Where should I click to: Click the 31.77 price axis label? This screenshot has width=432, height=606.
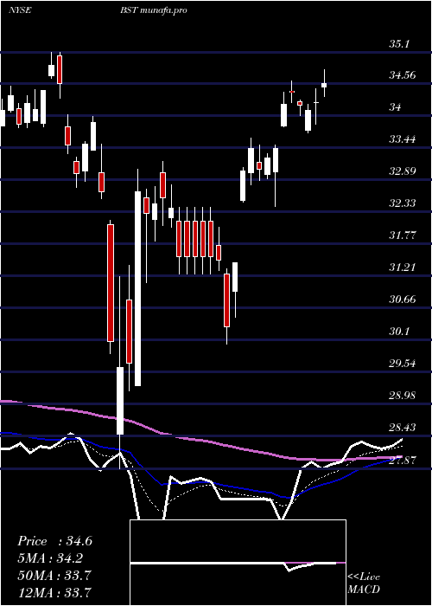(402, 236)
